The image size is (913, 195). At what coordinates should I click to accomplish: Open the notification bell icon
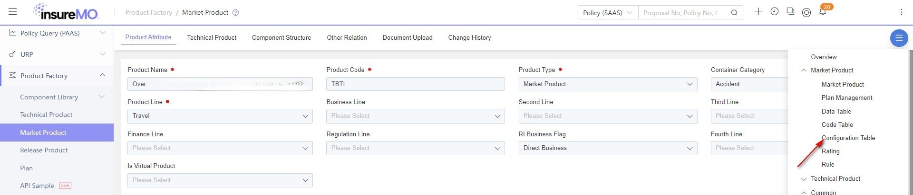pos(823,12)
